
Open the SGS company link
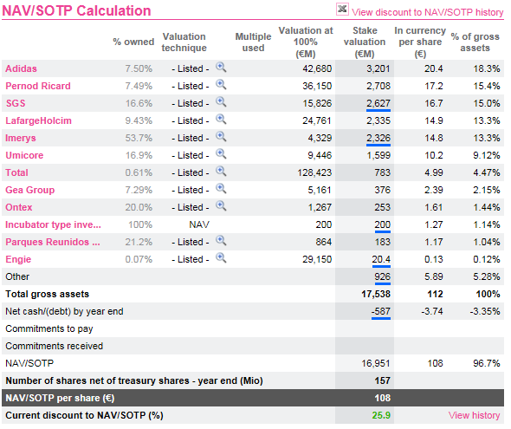click(x=16, y=103)
